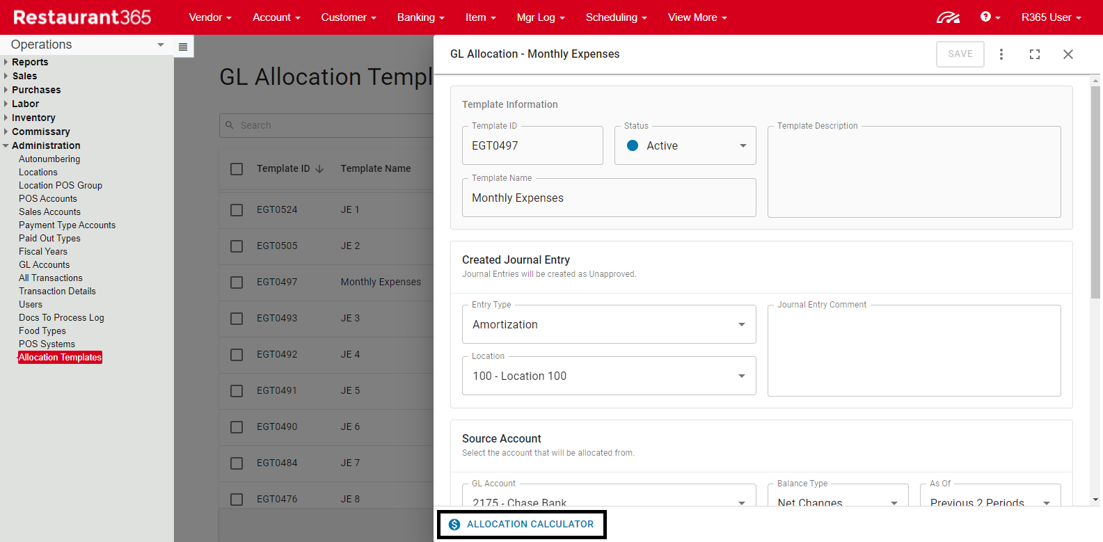The height and width of the screenshot is (542, 1103).
Task: Open the Account menu
Action: tap(276, 17)
